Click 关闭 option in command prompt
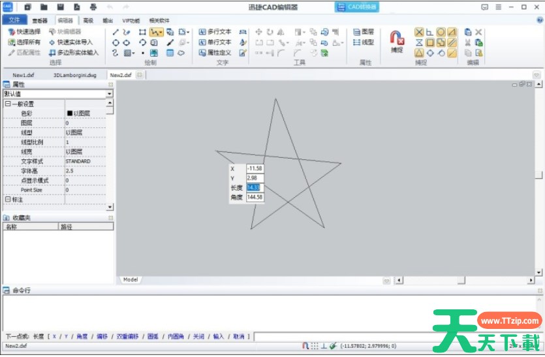This screenshot has width=545, height=357. [x=198, y=337]
